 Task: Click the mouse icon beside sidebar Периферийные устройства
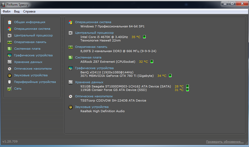coord(10,82)
